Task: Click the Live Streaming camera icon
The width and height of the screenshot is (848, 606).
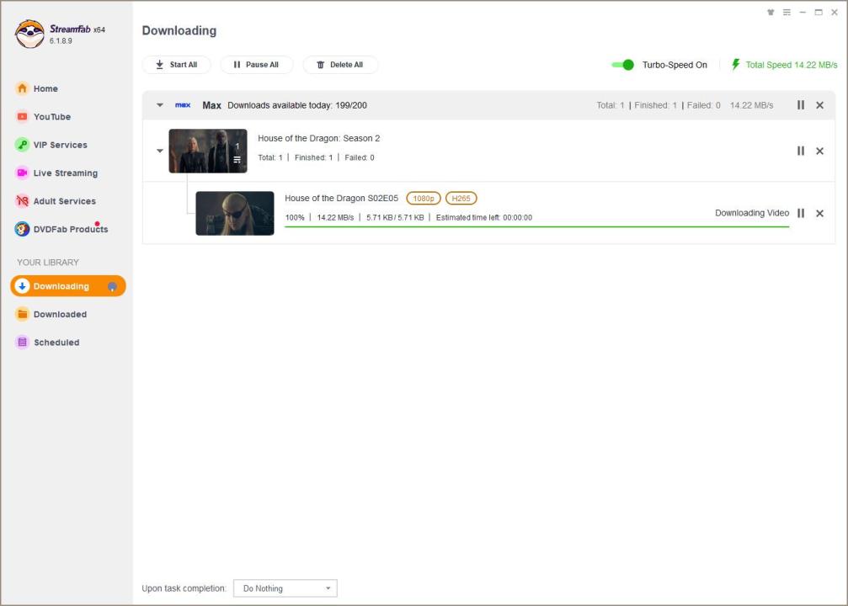Action: click(x=22, y=173)
